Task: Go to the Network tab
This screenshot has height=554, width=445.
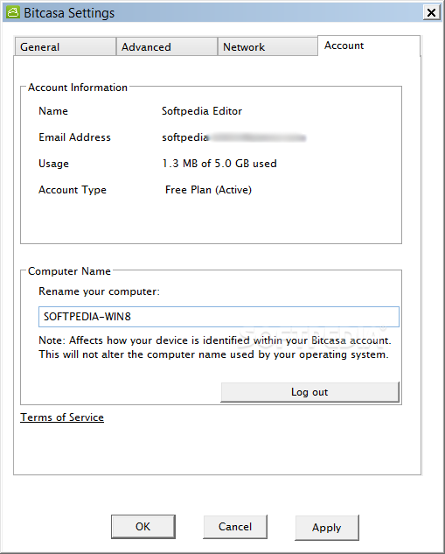Action: (268, 46)
